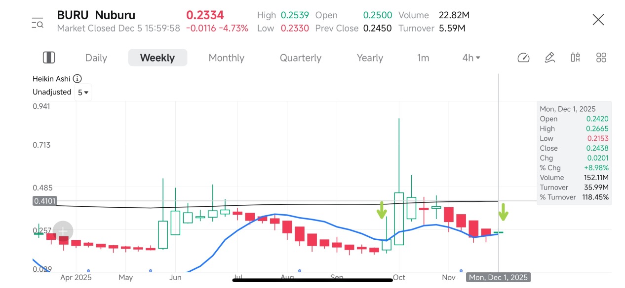Select the pencil drawing tool
The width and height of the screenshot is (625, 288).
click(549, 58)
